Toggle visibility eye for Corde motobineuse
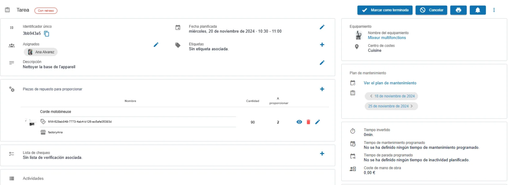 pos(299,122)
